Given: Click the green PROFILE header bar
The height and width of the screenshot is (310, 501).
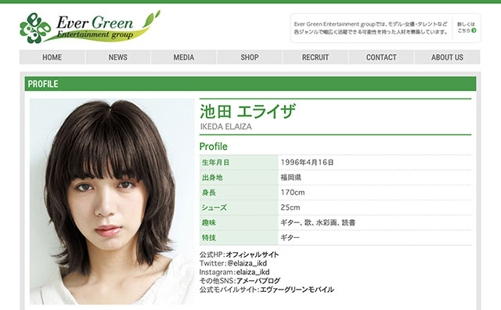Looking at the screenshot, I should tap(250, 84).
